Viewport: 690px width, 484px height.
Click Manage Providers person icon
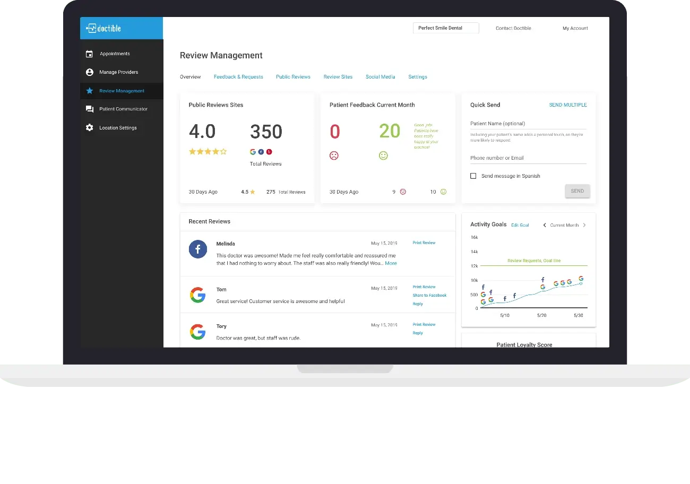click(x=89, y=72)
